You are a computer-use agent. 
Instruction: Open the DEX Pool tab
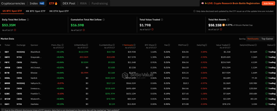coord(69,3)
